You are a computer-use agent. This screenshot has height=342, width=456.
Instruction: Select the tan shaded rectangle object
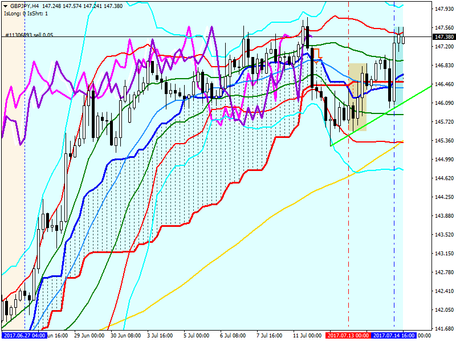coord(357,97)
